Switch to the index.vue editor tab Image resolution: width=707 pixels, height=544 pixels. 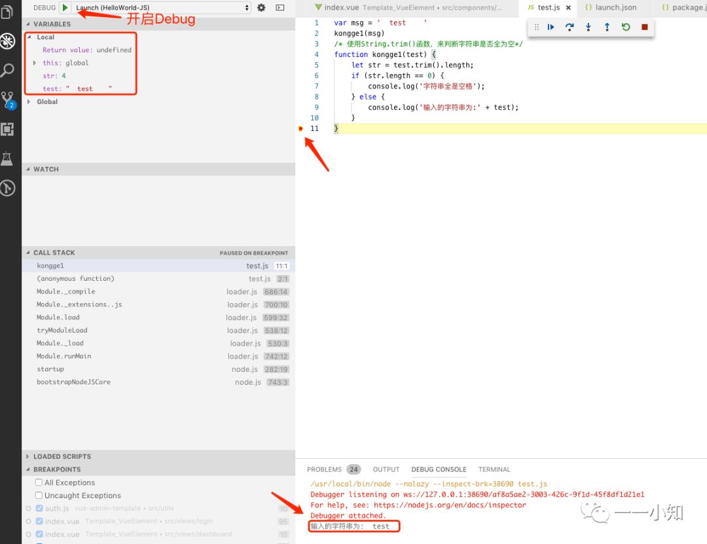(408, 8)
